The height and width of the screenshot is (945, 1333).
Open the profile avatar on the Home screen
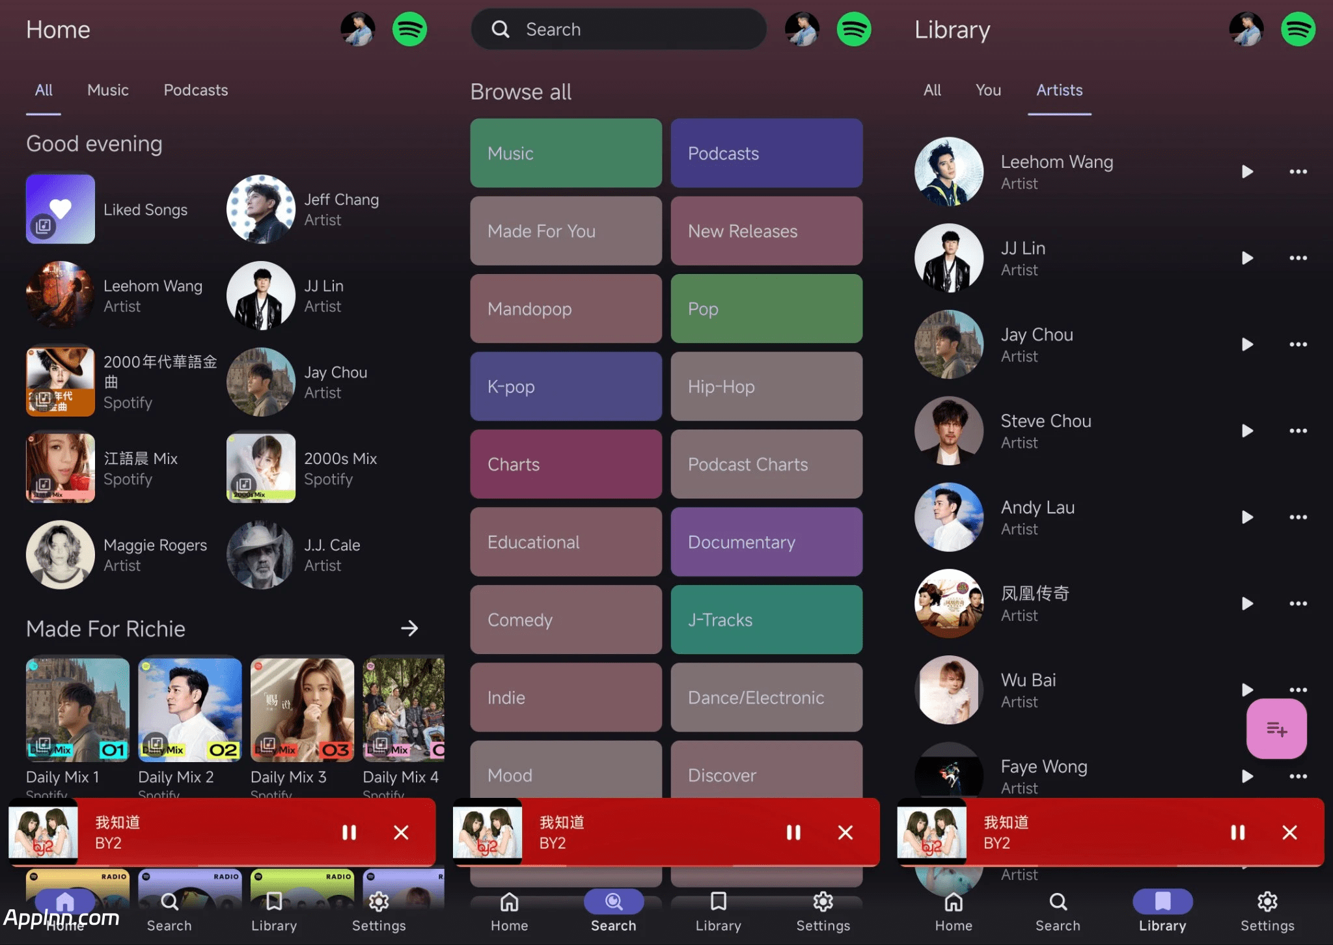[358, 29]
